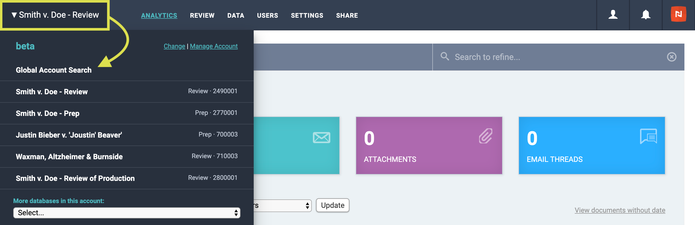Select Global Account Search
Image resolution: width=695 pixels, height=225 pixels.
(x=54, y=70)
